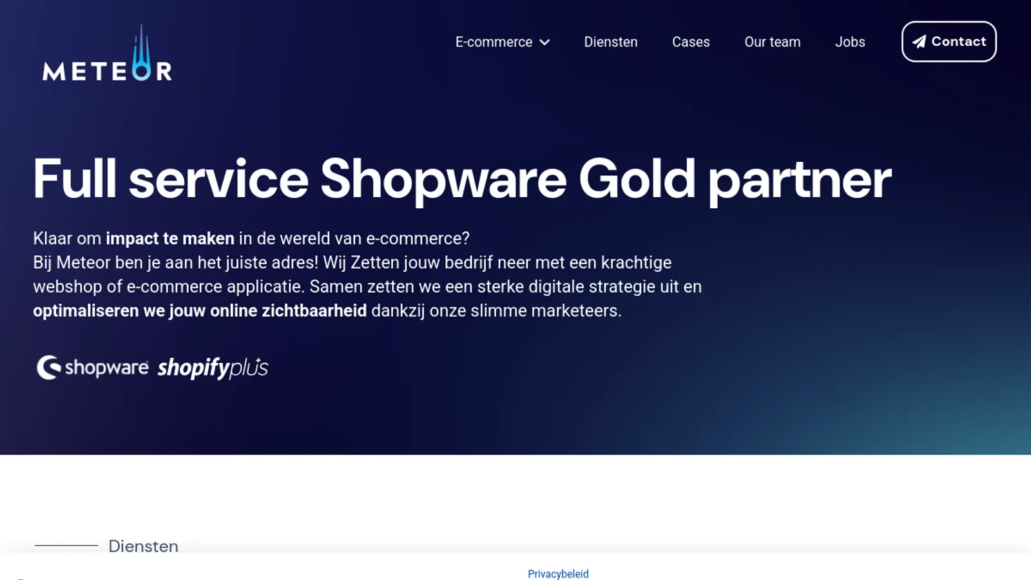Expand the E-commerce dropdown chevron

click(544, 43)
